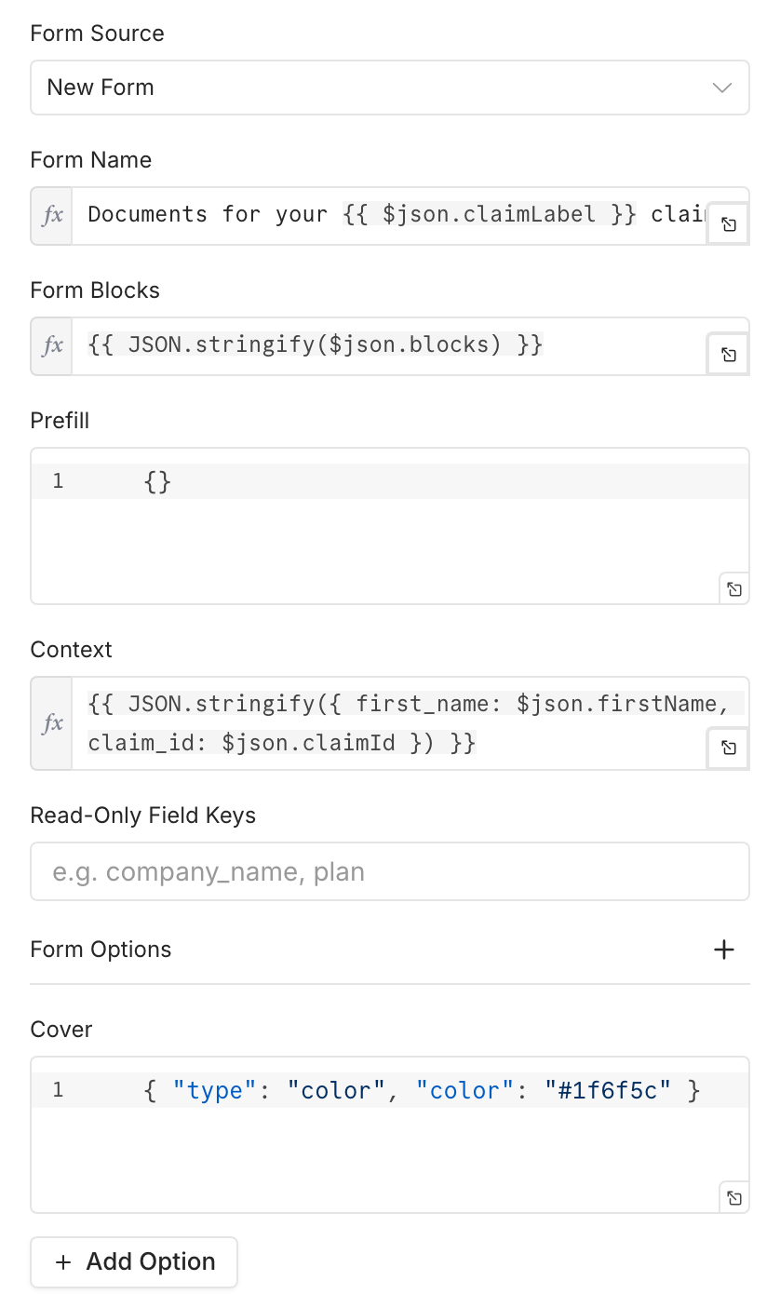Click into the Form Name expression field
The width and height of the screenshot is (780, 1294).
tap(389, 215)
